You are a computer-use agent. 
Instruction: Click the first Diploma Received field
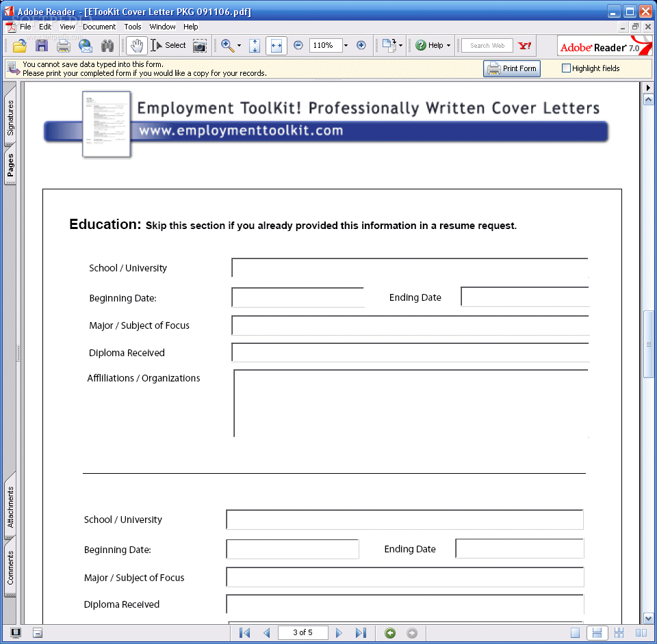(410, 352)
